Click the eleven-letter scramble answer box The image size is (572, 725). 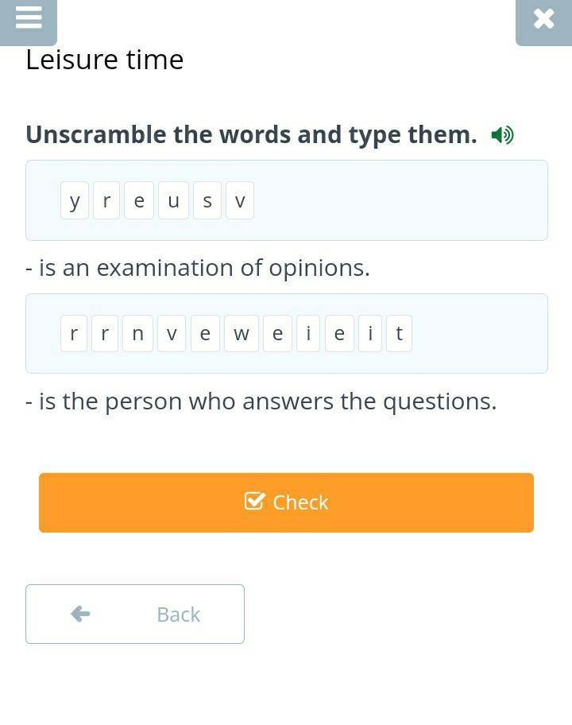(477, 334)
